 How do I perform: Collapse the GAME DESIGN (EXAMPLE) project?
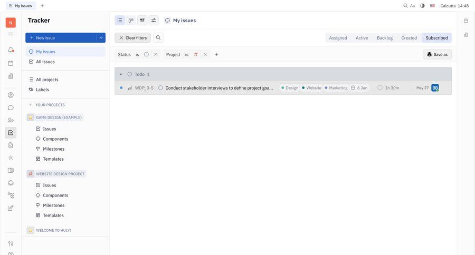tap(55, 117)
